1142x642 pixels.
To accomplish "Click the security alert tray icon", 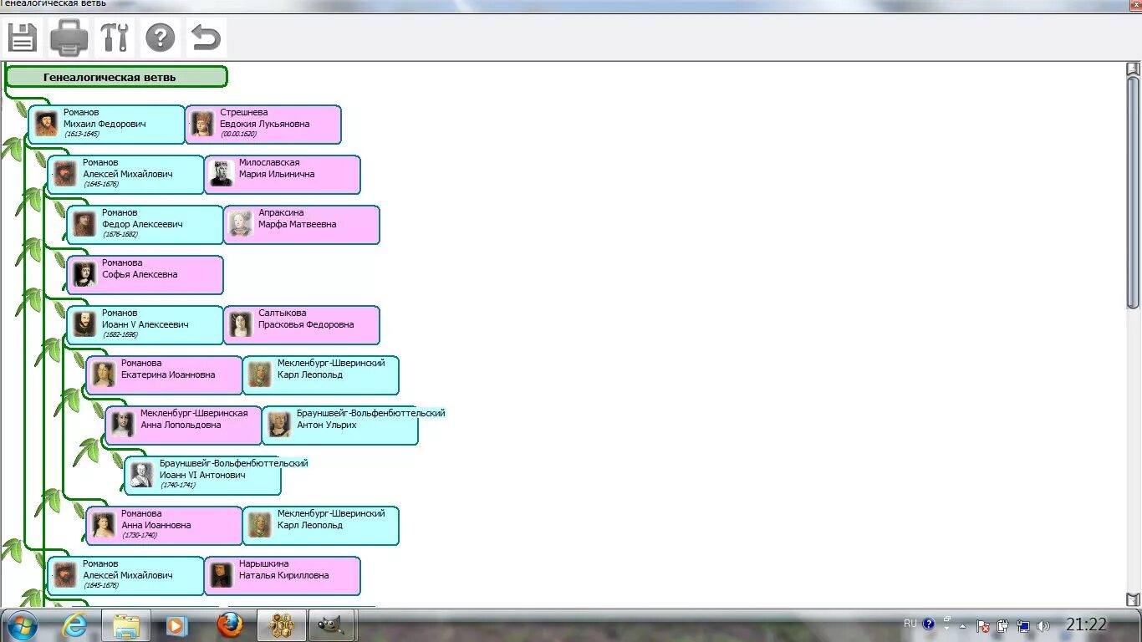I will pyautogui.click(x=983, y=625).
